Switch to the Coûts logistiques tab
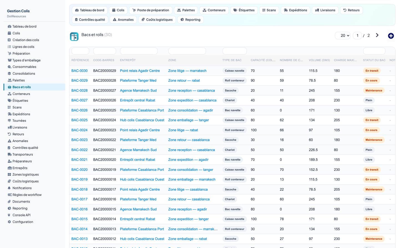Screen dimensions: 401x248 point(157,20)
